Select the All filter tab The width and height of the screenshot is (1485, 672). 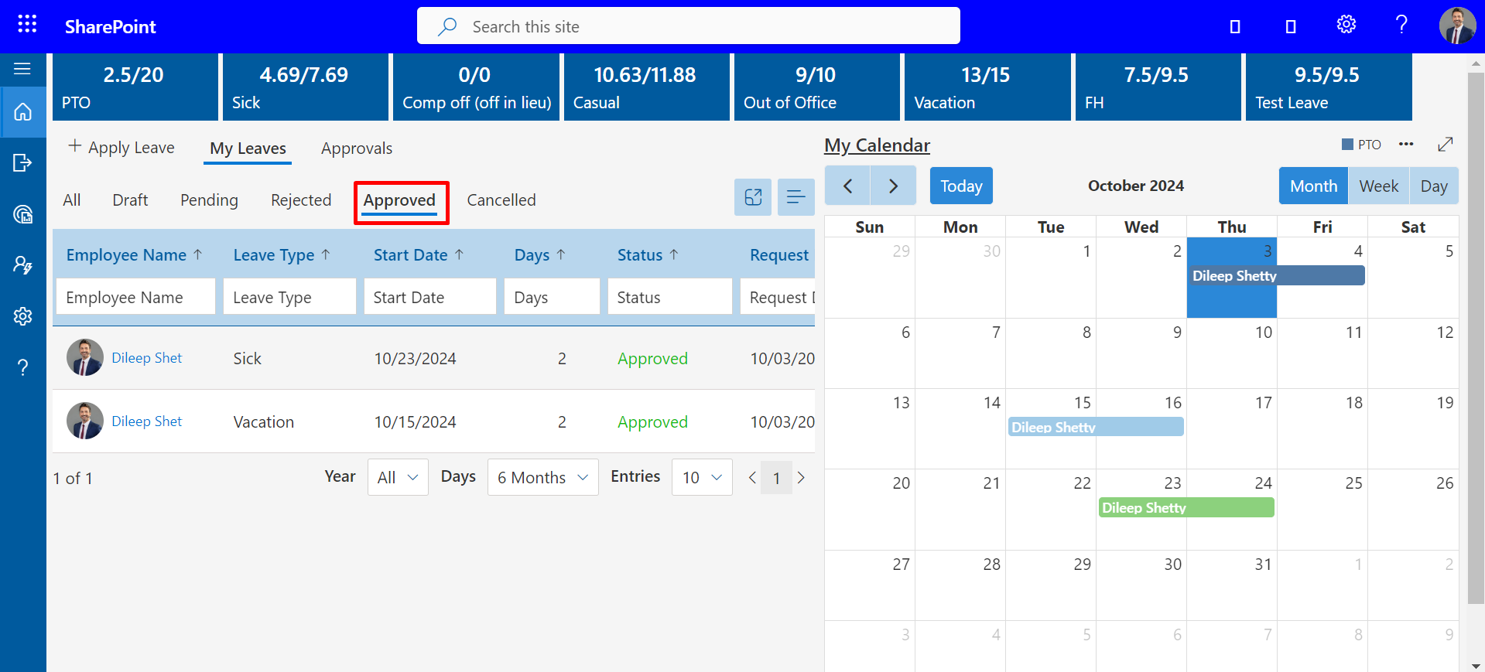[72, 200]
